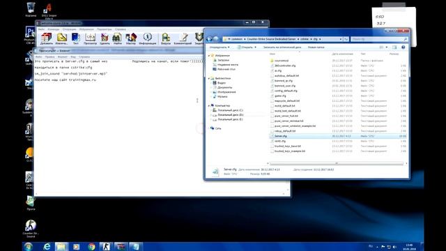Click WinRAR's Вирусы (Virus scan) toolbar icon
The image size is (446, 251).
point(166,38)
